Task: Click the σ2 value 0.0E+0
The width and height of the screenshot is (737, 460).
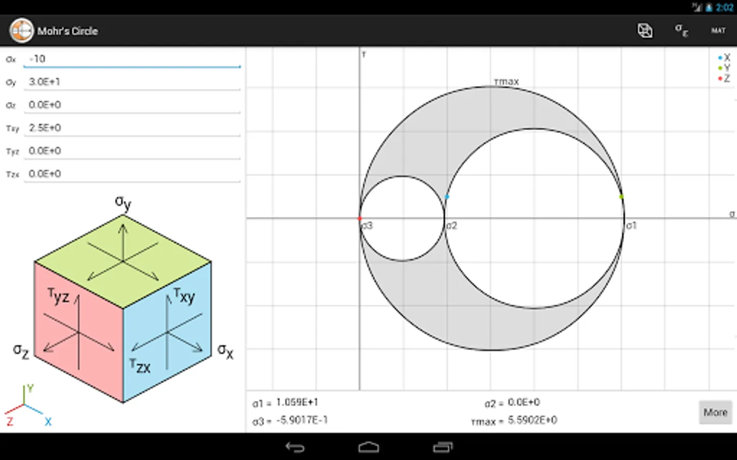Action: point(524,402)
